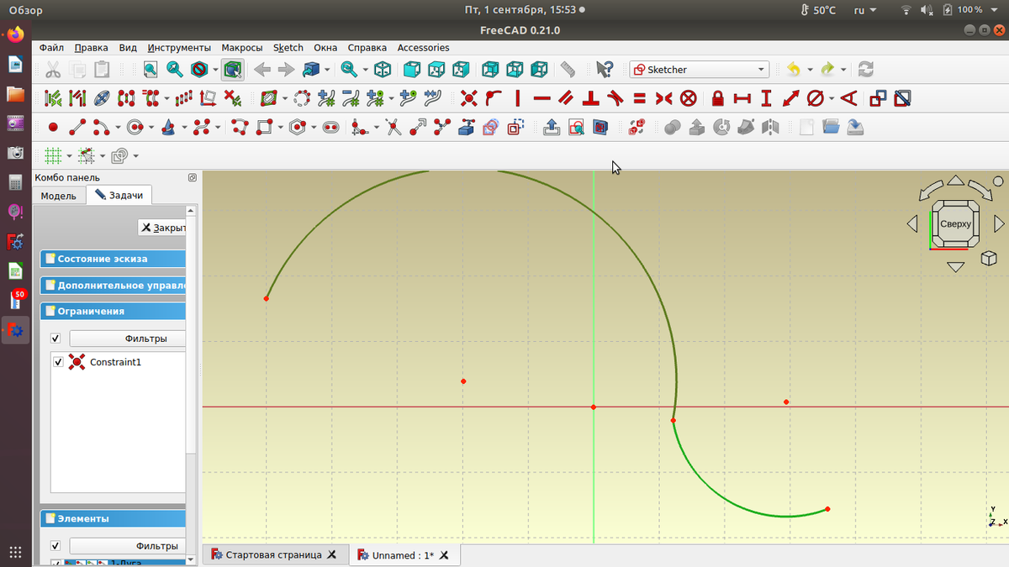Uncheck the Constraint1 checkbox

click(58, 362)
